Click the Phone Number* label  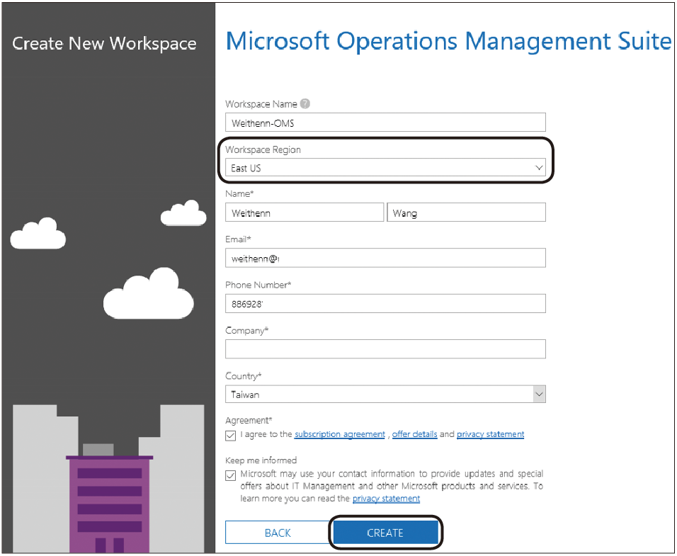pos(258,285)
